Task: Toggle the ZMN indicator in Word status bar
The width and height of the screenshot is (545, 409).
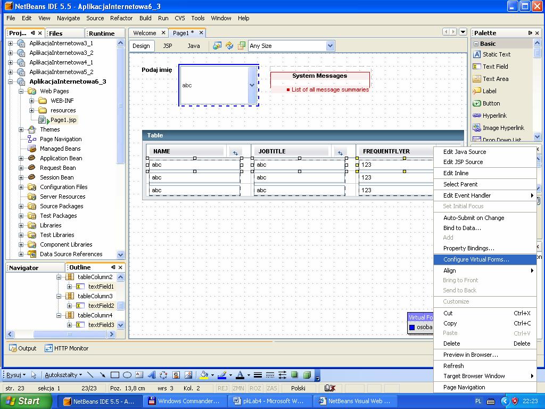Action: tap(238, 388)
